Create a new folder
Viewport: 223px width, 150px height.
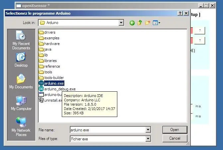point(148,23)
